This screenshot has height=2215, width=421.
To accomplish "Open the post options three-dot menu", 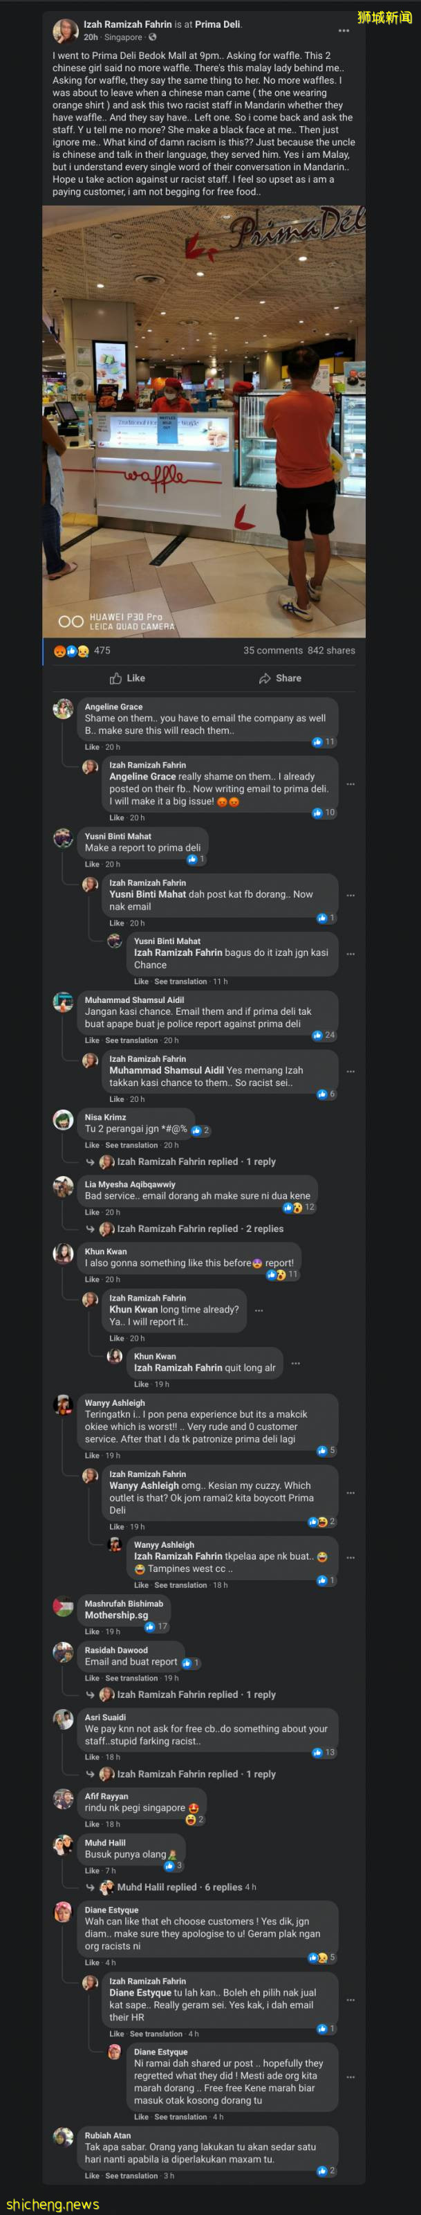I will (x=344, y=30).
